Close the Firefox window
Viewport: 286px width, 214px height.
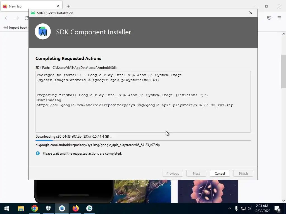coord(279,6)
